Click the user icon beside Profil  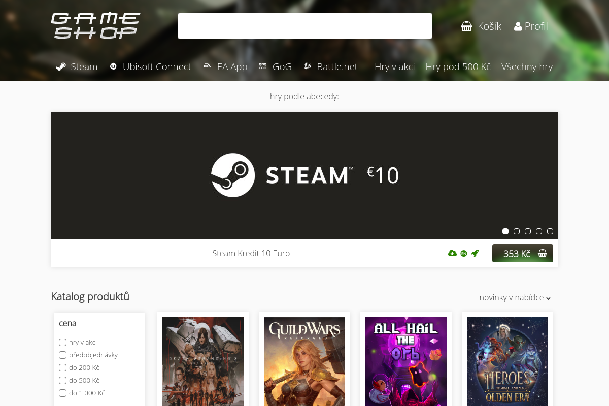tap(518, 26)
